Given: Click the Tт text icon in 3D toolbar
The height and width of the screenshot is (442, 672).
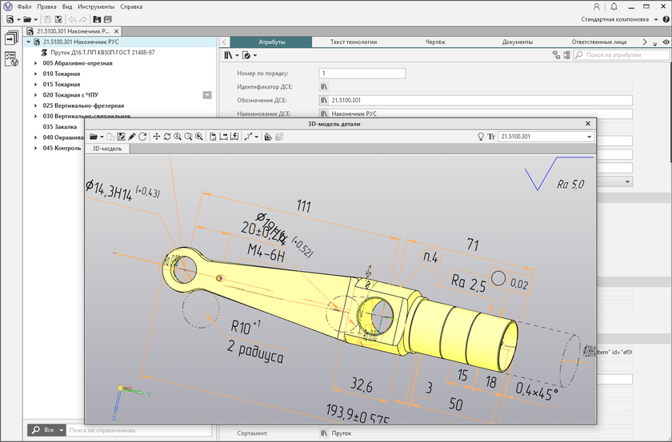Looking at the screenshot, I should coord(491,137).
